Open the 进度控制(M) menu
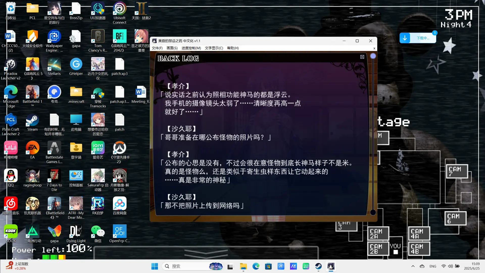485x273 pixels. point(191,48)
